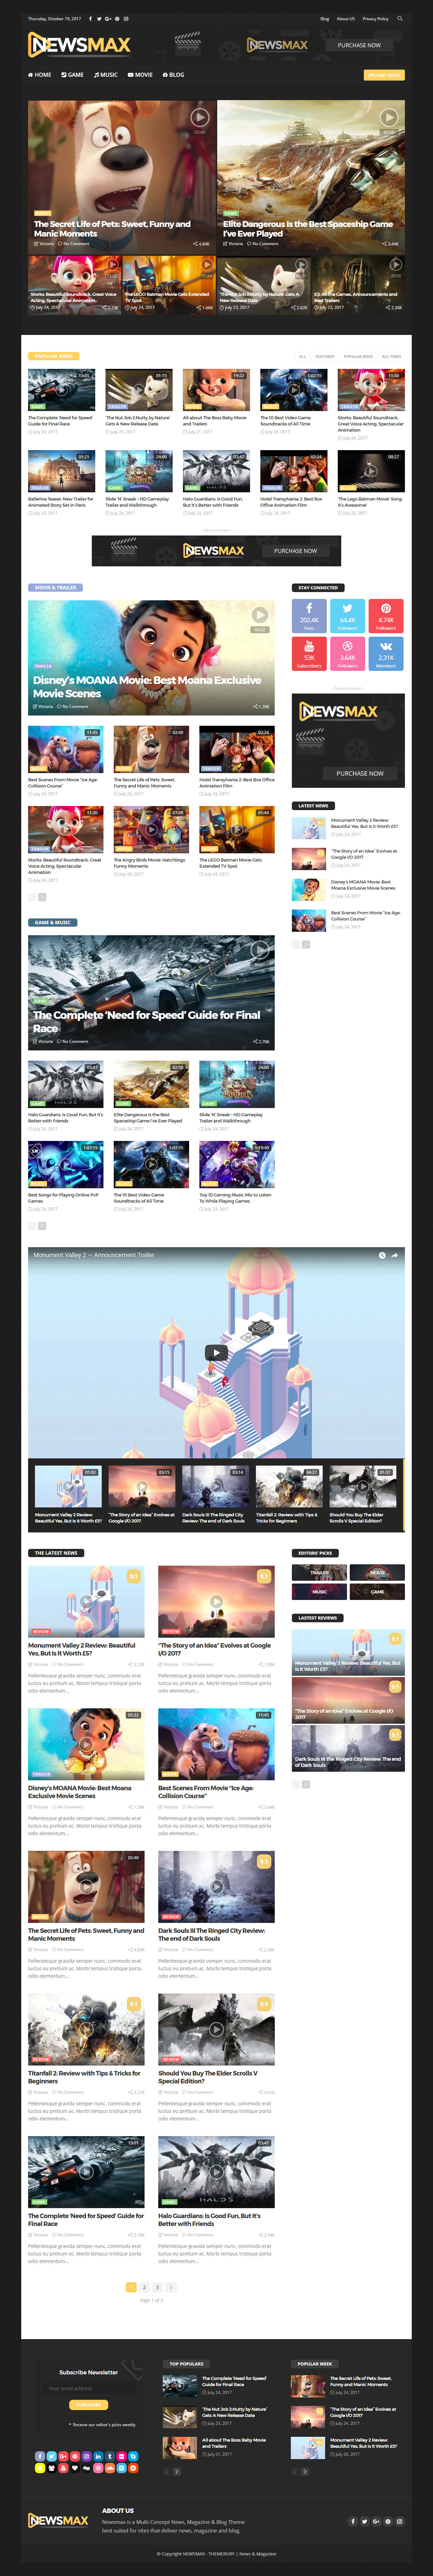The image size is (433, 2576).
Task: Open Twitter icon in top bar
Action: point(99,18)
